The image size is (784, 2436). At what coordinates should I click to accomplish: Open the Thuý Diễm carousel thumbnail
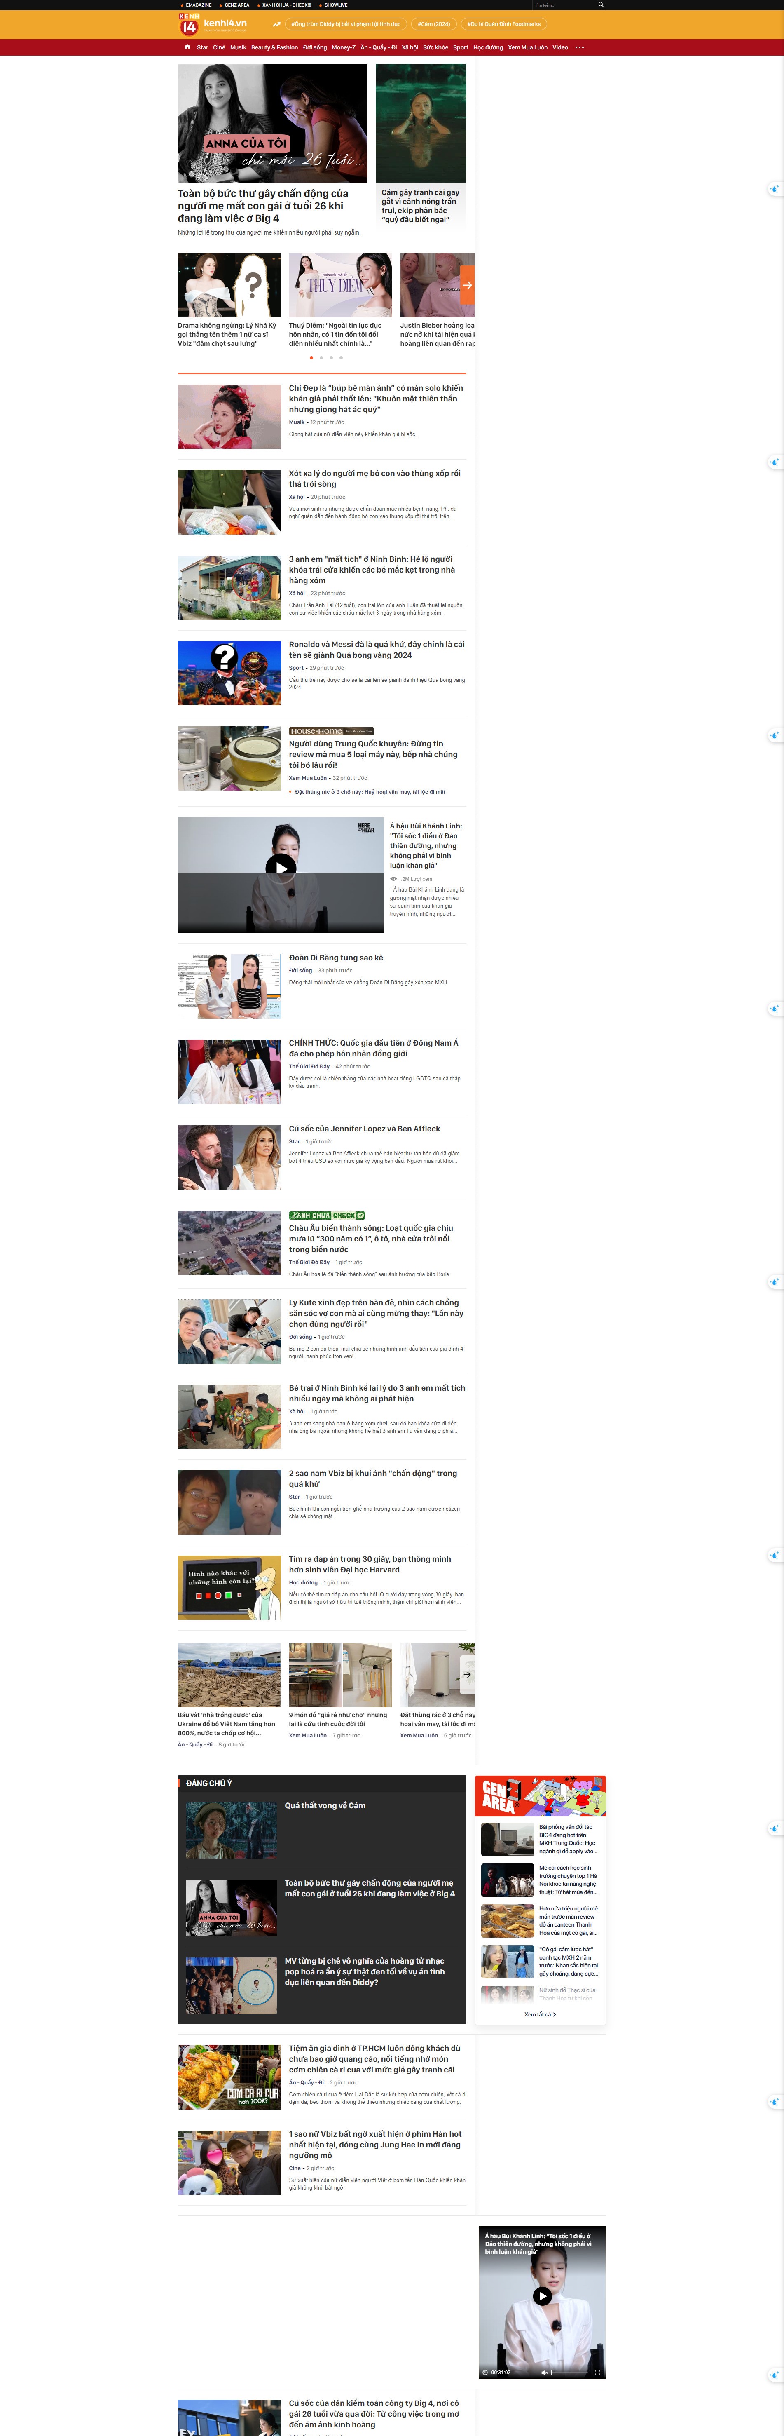pos(340,285)
